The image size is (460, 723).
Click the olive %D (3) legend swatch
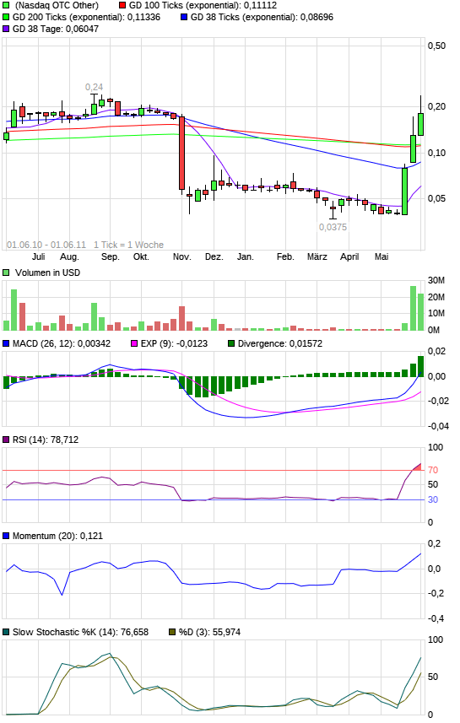[172, 632]
